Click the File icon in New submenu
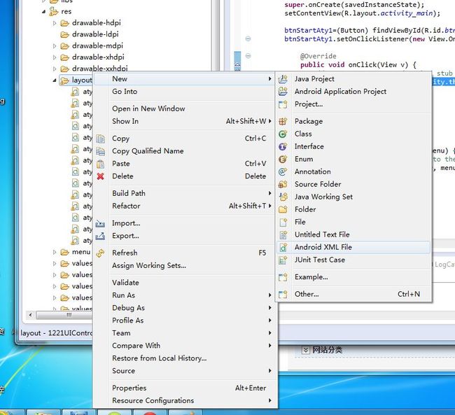The height and width of the screenshot is (415, 455). (x=283, y=222)
